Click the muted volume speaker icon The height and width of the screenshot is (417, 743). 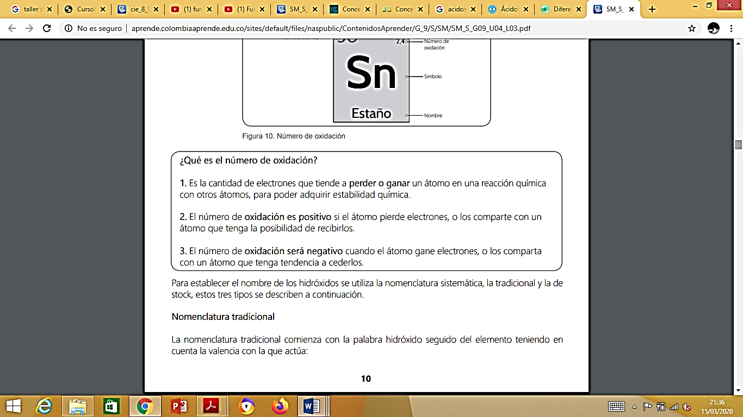(x=687, y=406)
